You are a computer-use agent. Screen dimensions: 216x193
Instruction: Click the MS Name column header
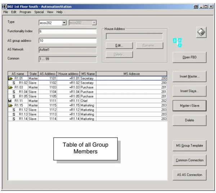(88, 74)
